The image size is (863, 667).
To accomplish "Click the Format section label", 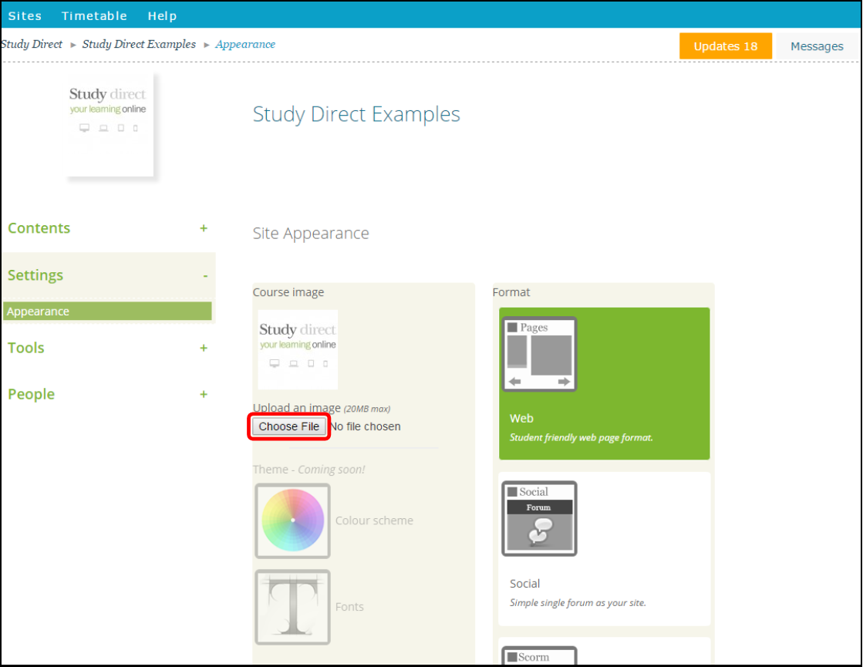I will (x=511, y=292).
